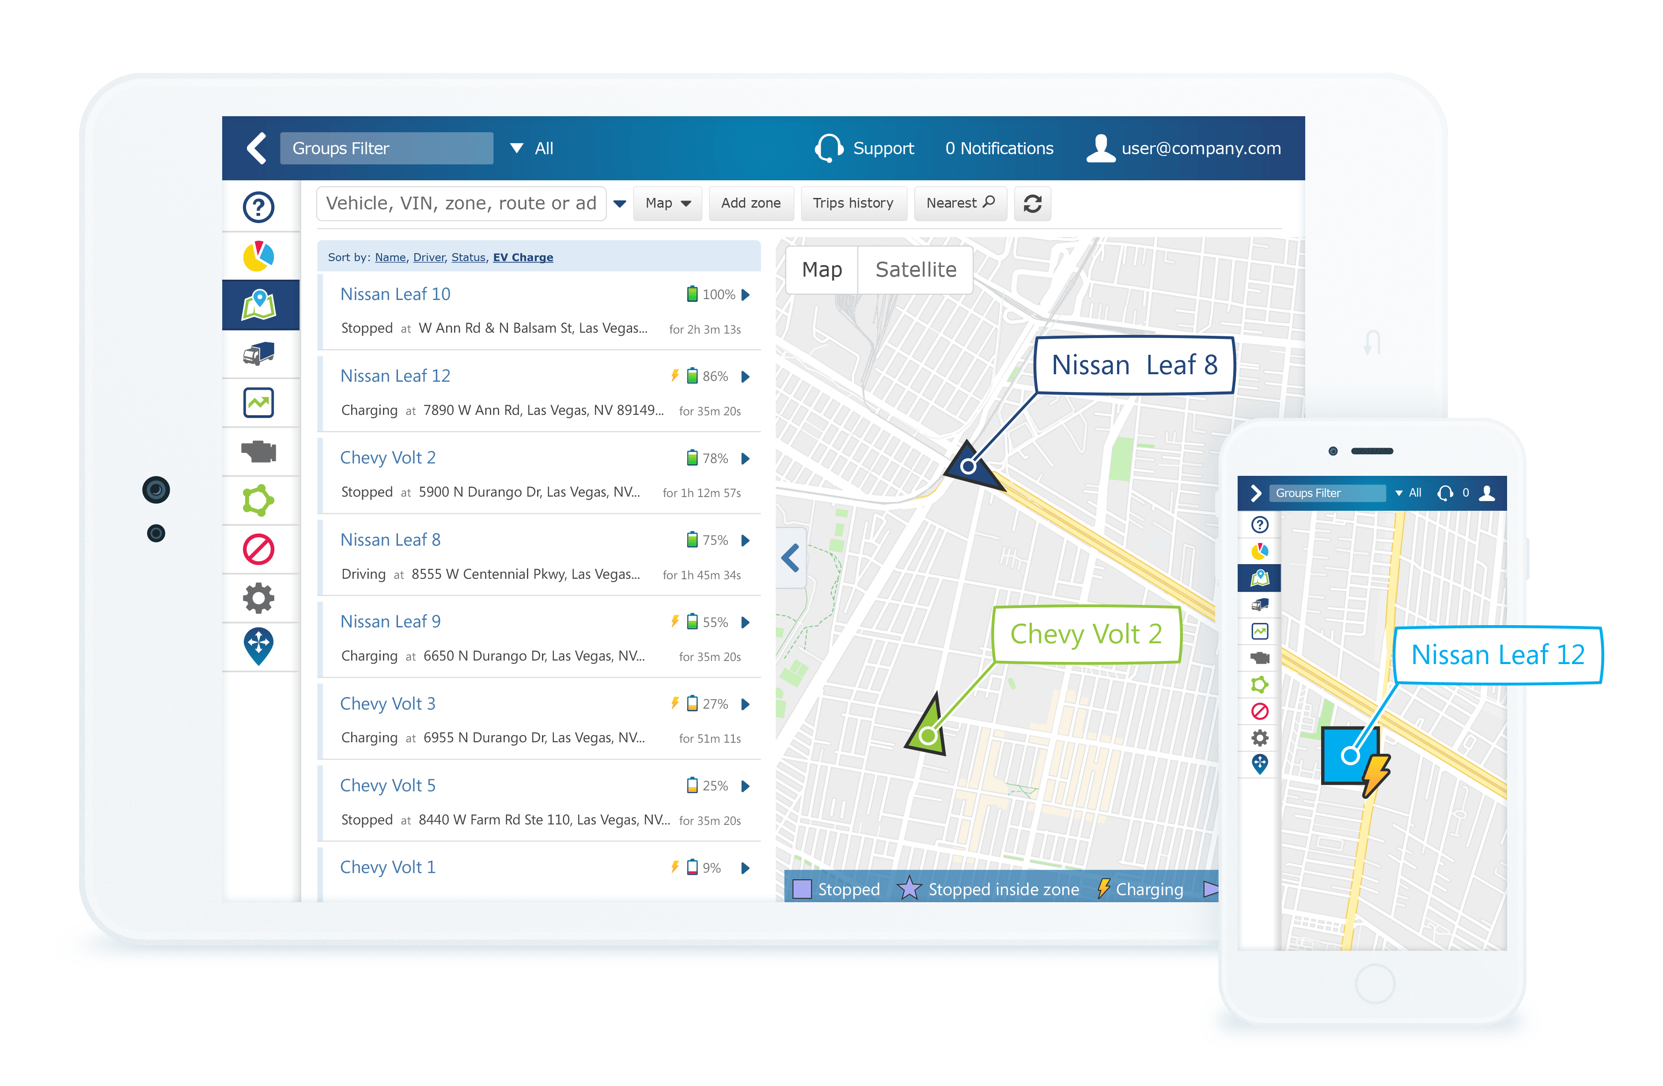This screenshot has width=1663, height=1086.
Task: Open the trend graph reports icon in tablet sidebar
Action: [x=258, y=403]
